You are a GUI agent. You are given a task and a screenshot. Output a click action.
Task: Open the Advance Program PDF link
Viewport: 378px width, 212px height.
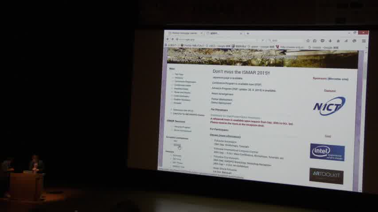(x=244, y=90)
